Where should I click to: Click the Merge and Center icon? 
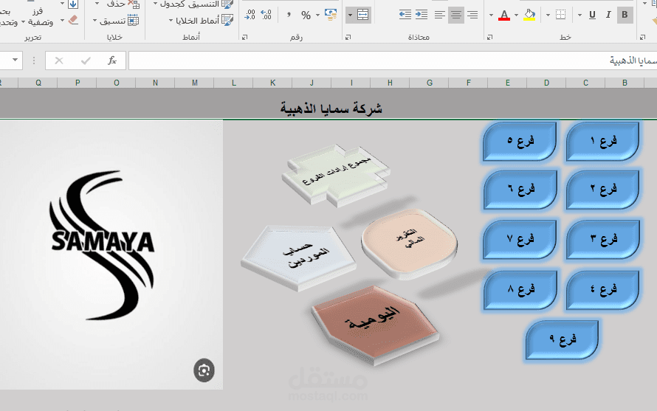click(x=363, y=15)
